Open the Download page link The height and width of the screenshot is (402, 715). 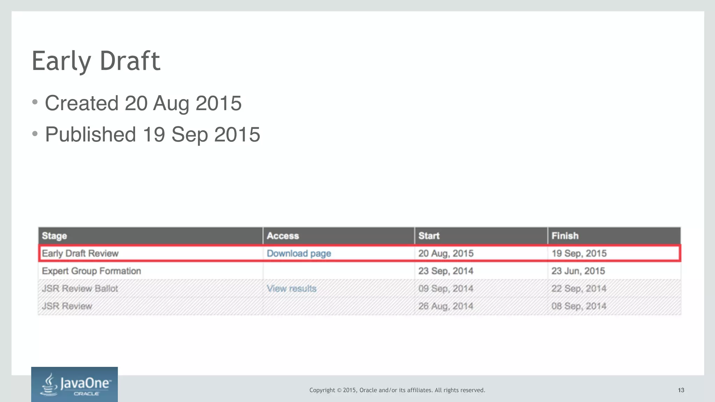tap(298, 253)
